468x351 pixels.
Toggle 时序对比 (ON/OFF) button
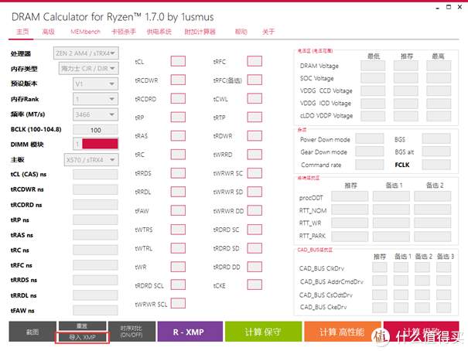click(132, 332)
